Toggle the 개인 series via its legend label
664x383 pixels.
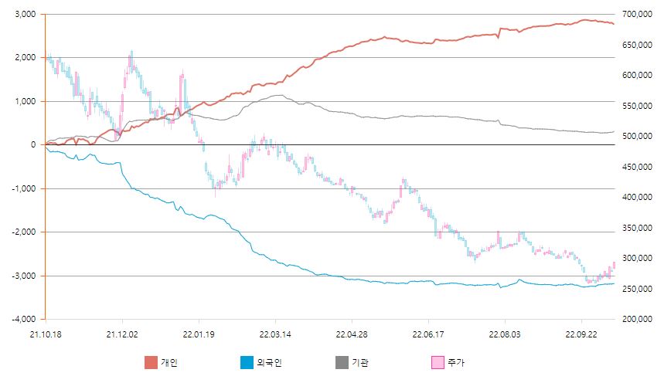[x=169, y=362]
